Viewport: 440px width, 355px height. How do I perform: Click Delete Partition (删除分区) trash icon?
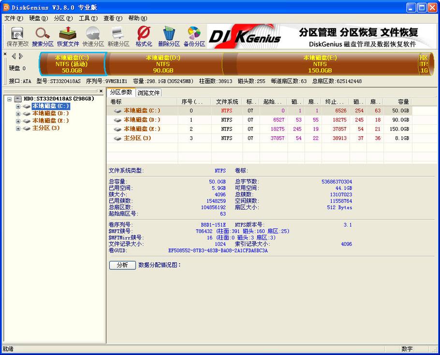click(169, 36)
